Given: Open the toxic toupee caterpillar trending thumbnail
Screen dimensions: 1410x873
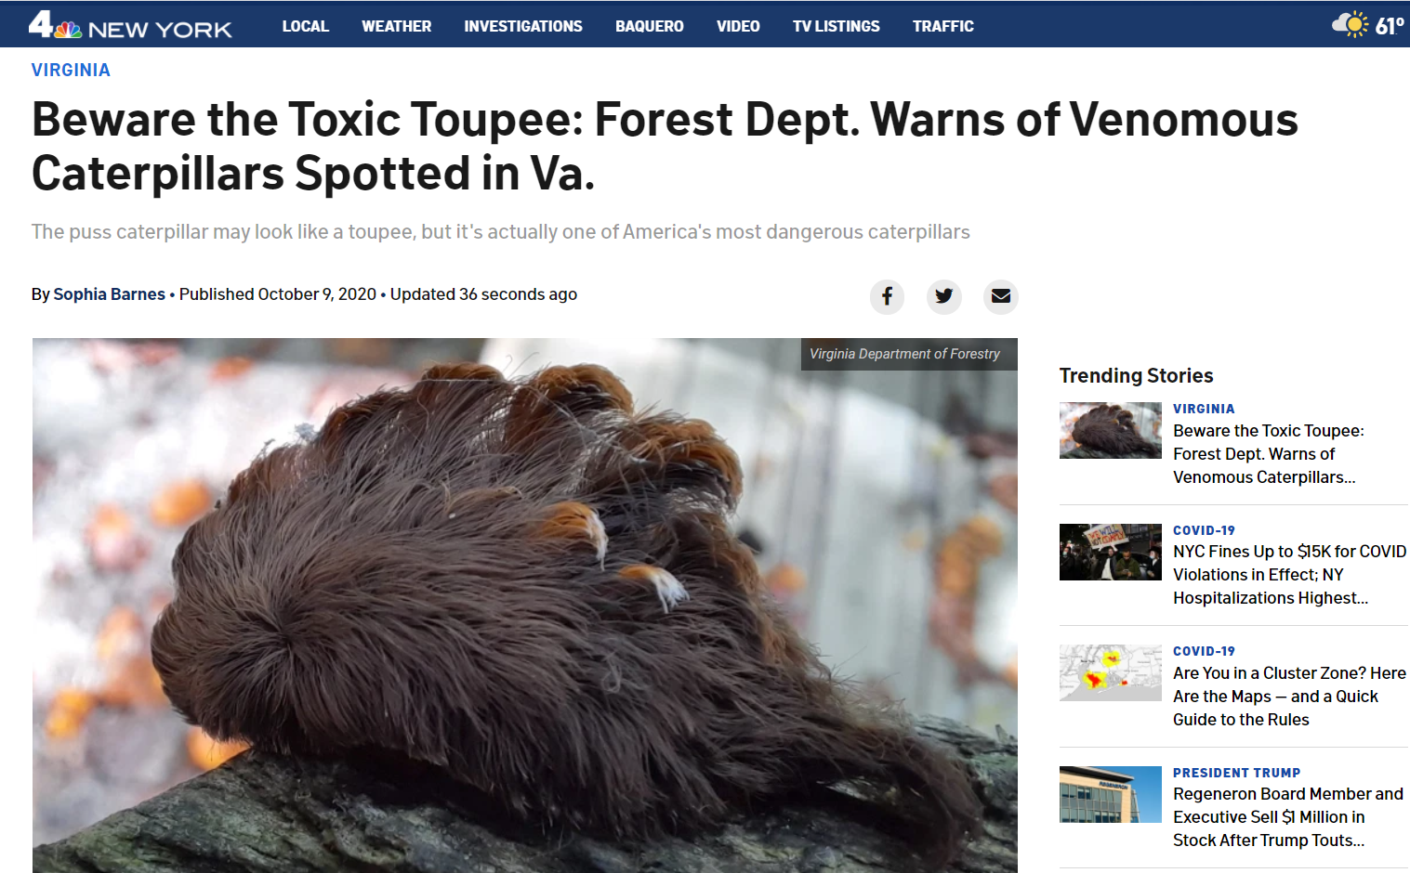Looking at the screenshot, I should point(1111,430).
